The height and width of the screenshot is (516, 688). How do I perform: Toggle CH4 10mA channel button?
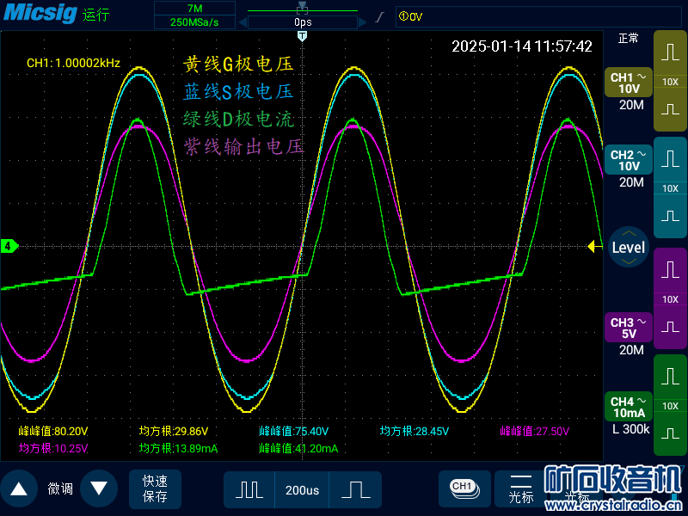point(629,407)
